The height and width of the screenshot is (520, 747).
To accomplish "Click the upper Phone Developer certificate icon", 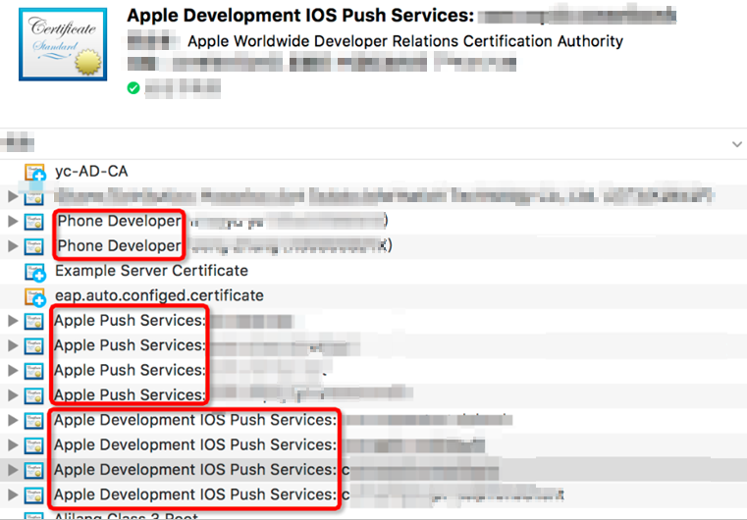I will (x=34, y=222).
